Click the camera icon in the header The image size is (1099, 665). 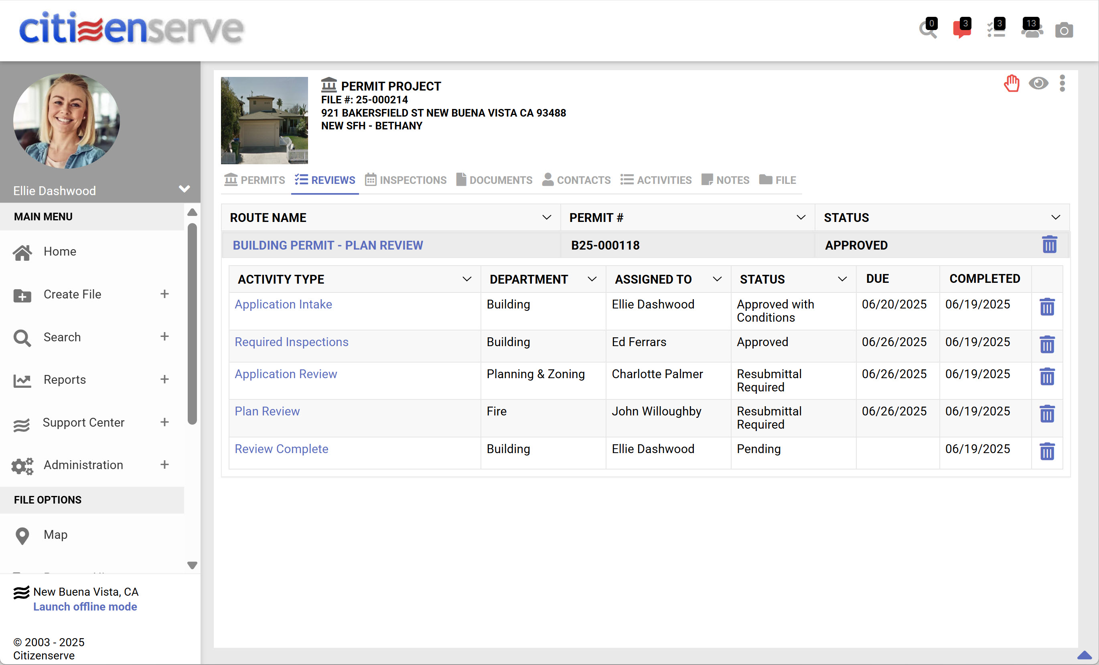click(1063, 30)
